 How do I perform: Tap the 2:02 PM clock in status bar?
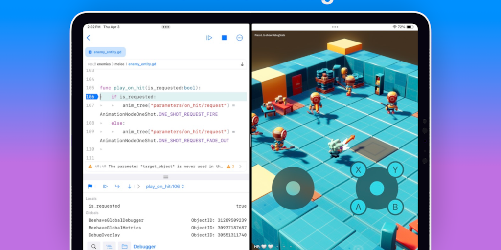tap(94, 27)
